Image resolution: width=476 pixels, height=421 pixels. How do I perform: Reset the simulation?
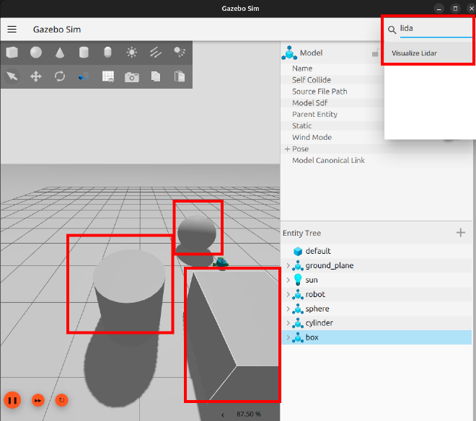click(x=61, y=400)
